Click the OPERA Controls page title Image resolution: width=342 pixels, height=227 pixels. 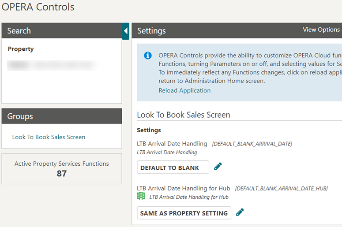(38, 7)
